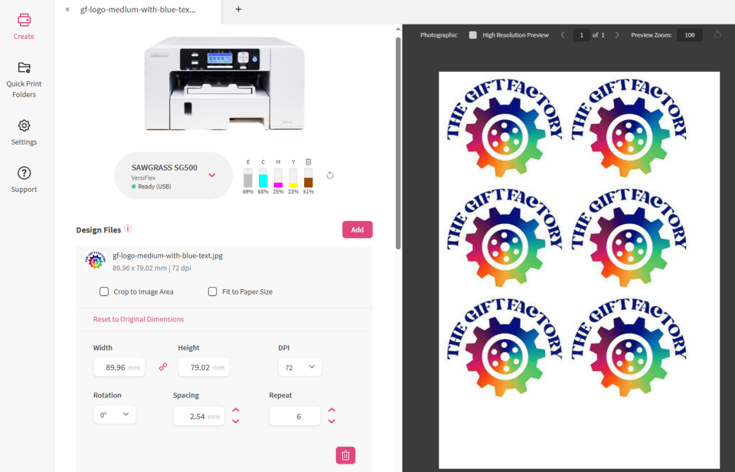Open the Rotation dropdown showing 0°
Viewport: 735px width, 472px height.
114,415
